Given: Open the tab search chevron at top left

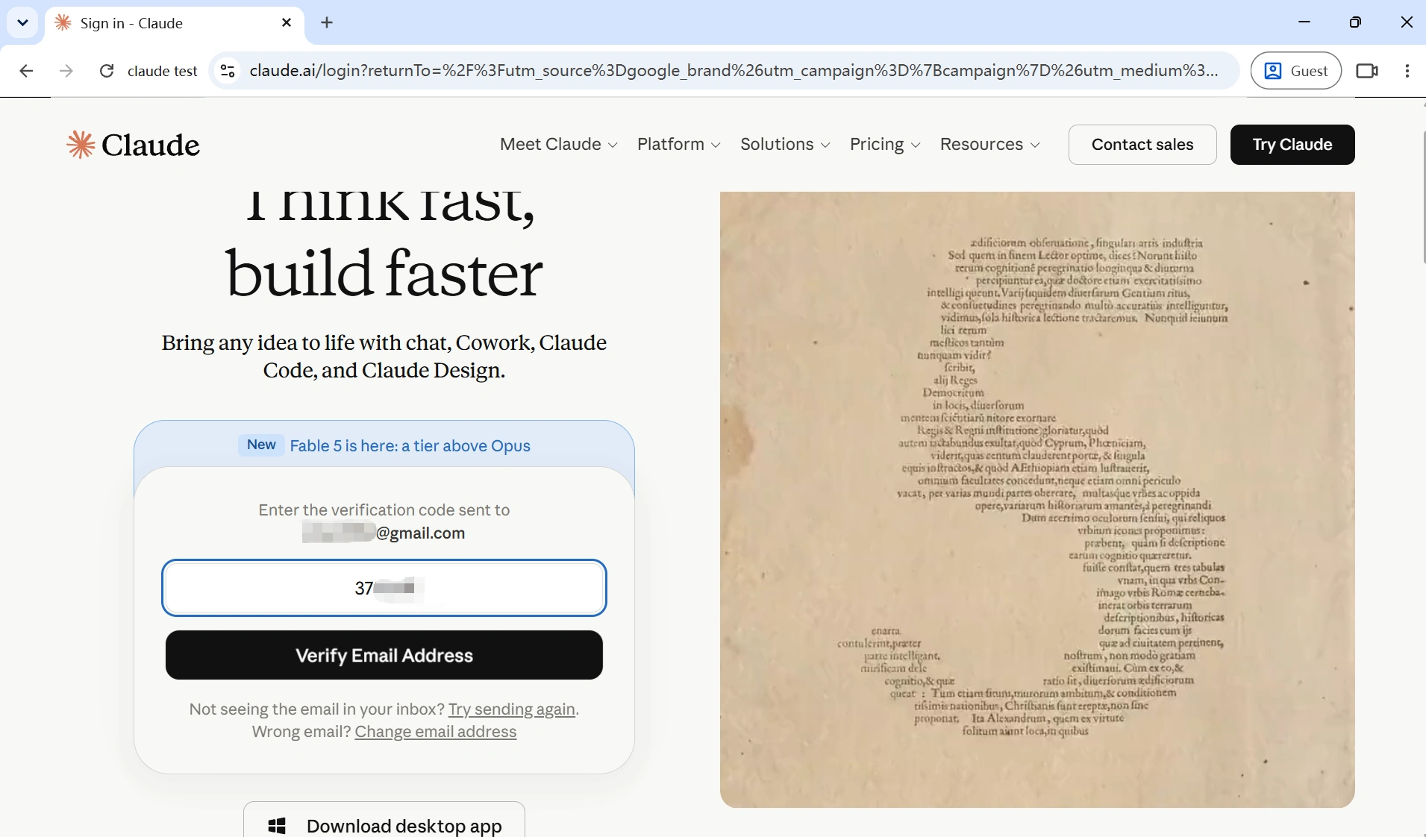Looking at the screenshot, I should pos(22,22).
